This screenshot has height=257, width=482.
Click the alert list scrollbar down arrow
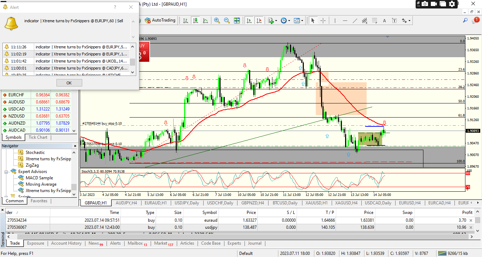tap(133, 72)
